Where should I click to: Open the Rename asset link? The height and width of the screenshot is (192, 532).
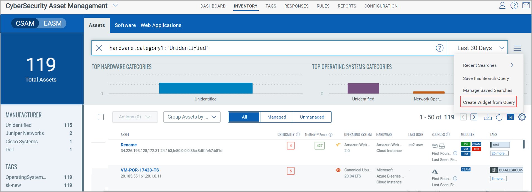pos(129,145)
